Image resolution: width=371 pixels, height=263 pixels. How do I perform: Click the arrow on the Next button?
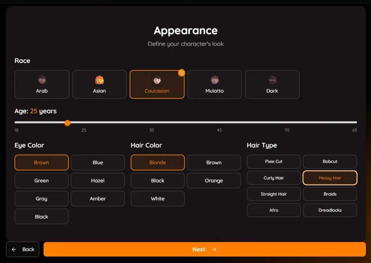(x=214, y=249)
